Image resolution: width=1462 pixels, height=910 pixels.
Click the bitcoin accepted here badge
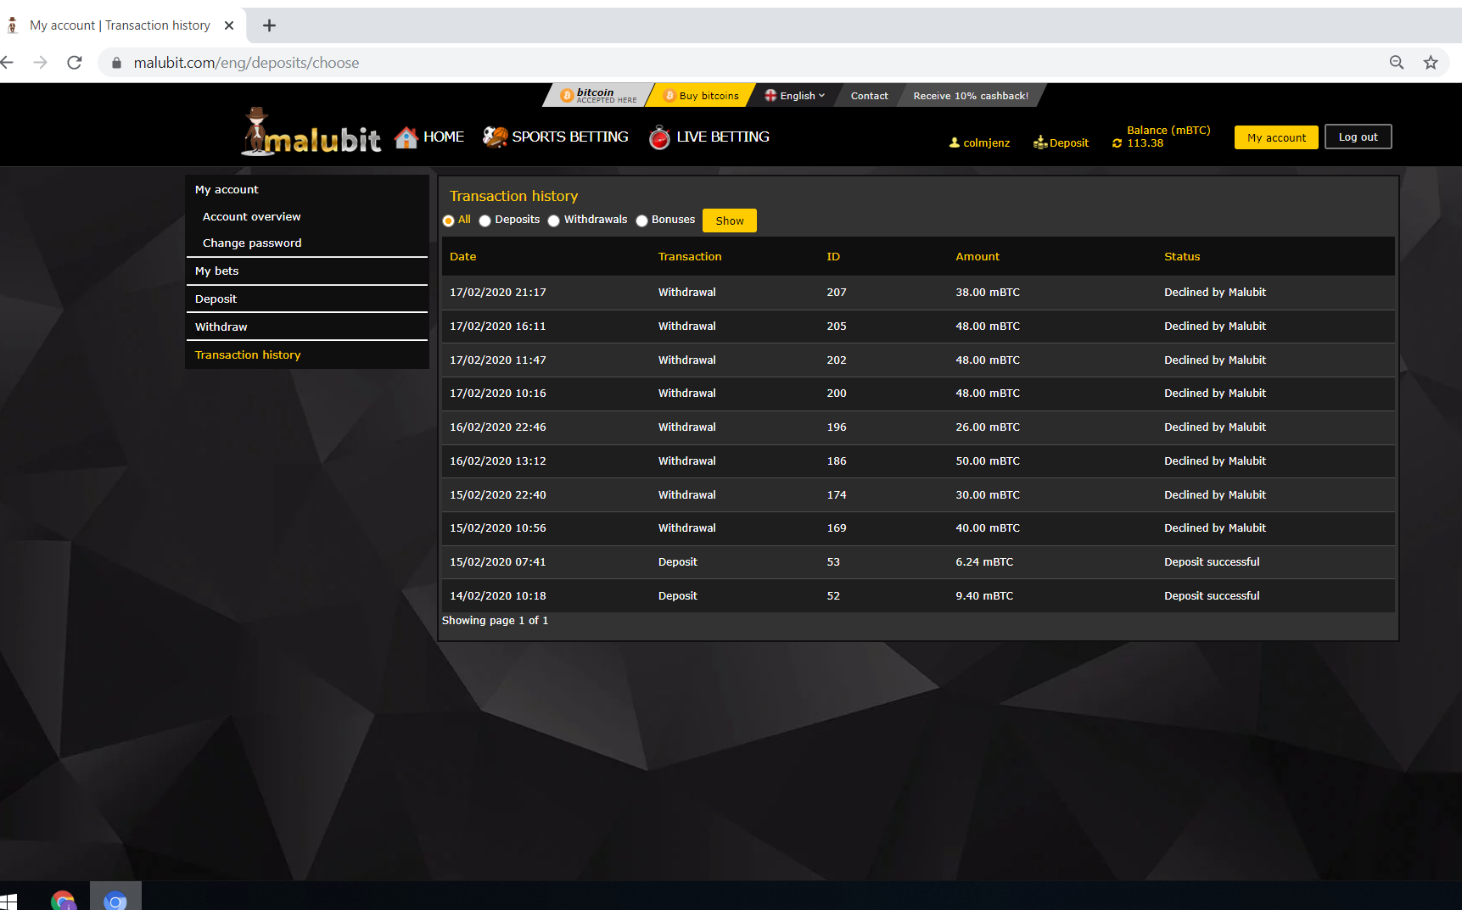point(598,96)
